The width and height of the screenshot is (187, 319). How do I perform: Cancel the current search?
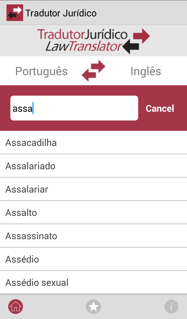point(160,108)
